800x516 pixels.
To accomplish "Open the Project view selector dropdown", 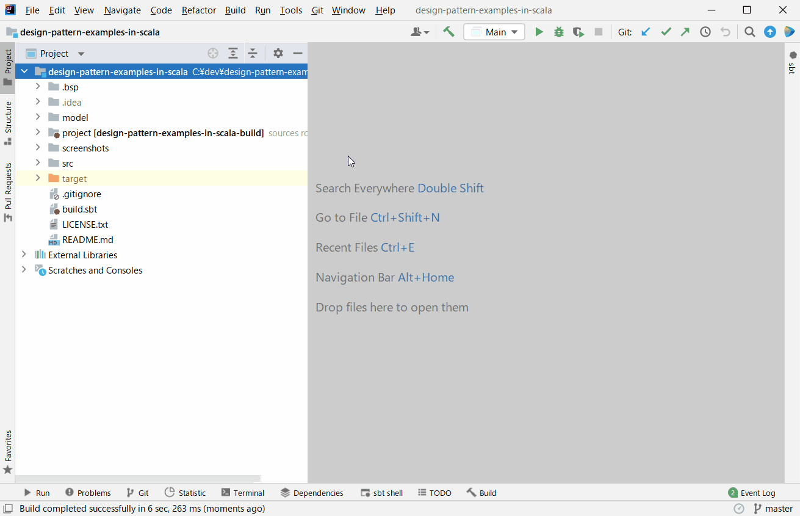I will [x=55, y=53].
